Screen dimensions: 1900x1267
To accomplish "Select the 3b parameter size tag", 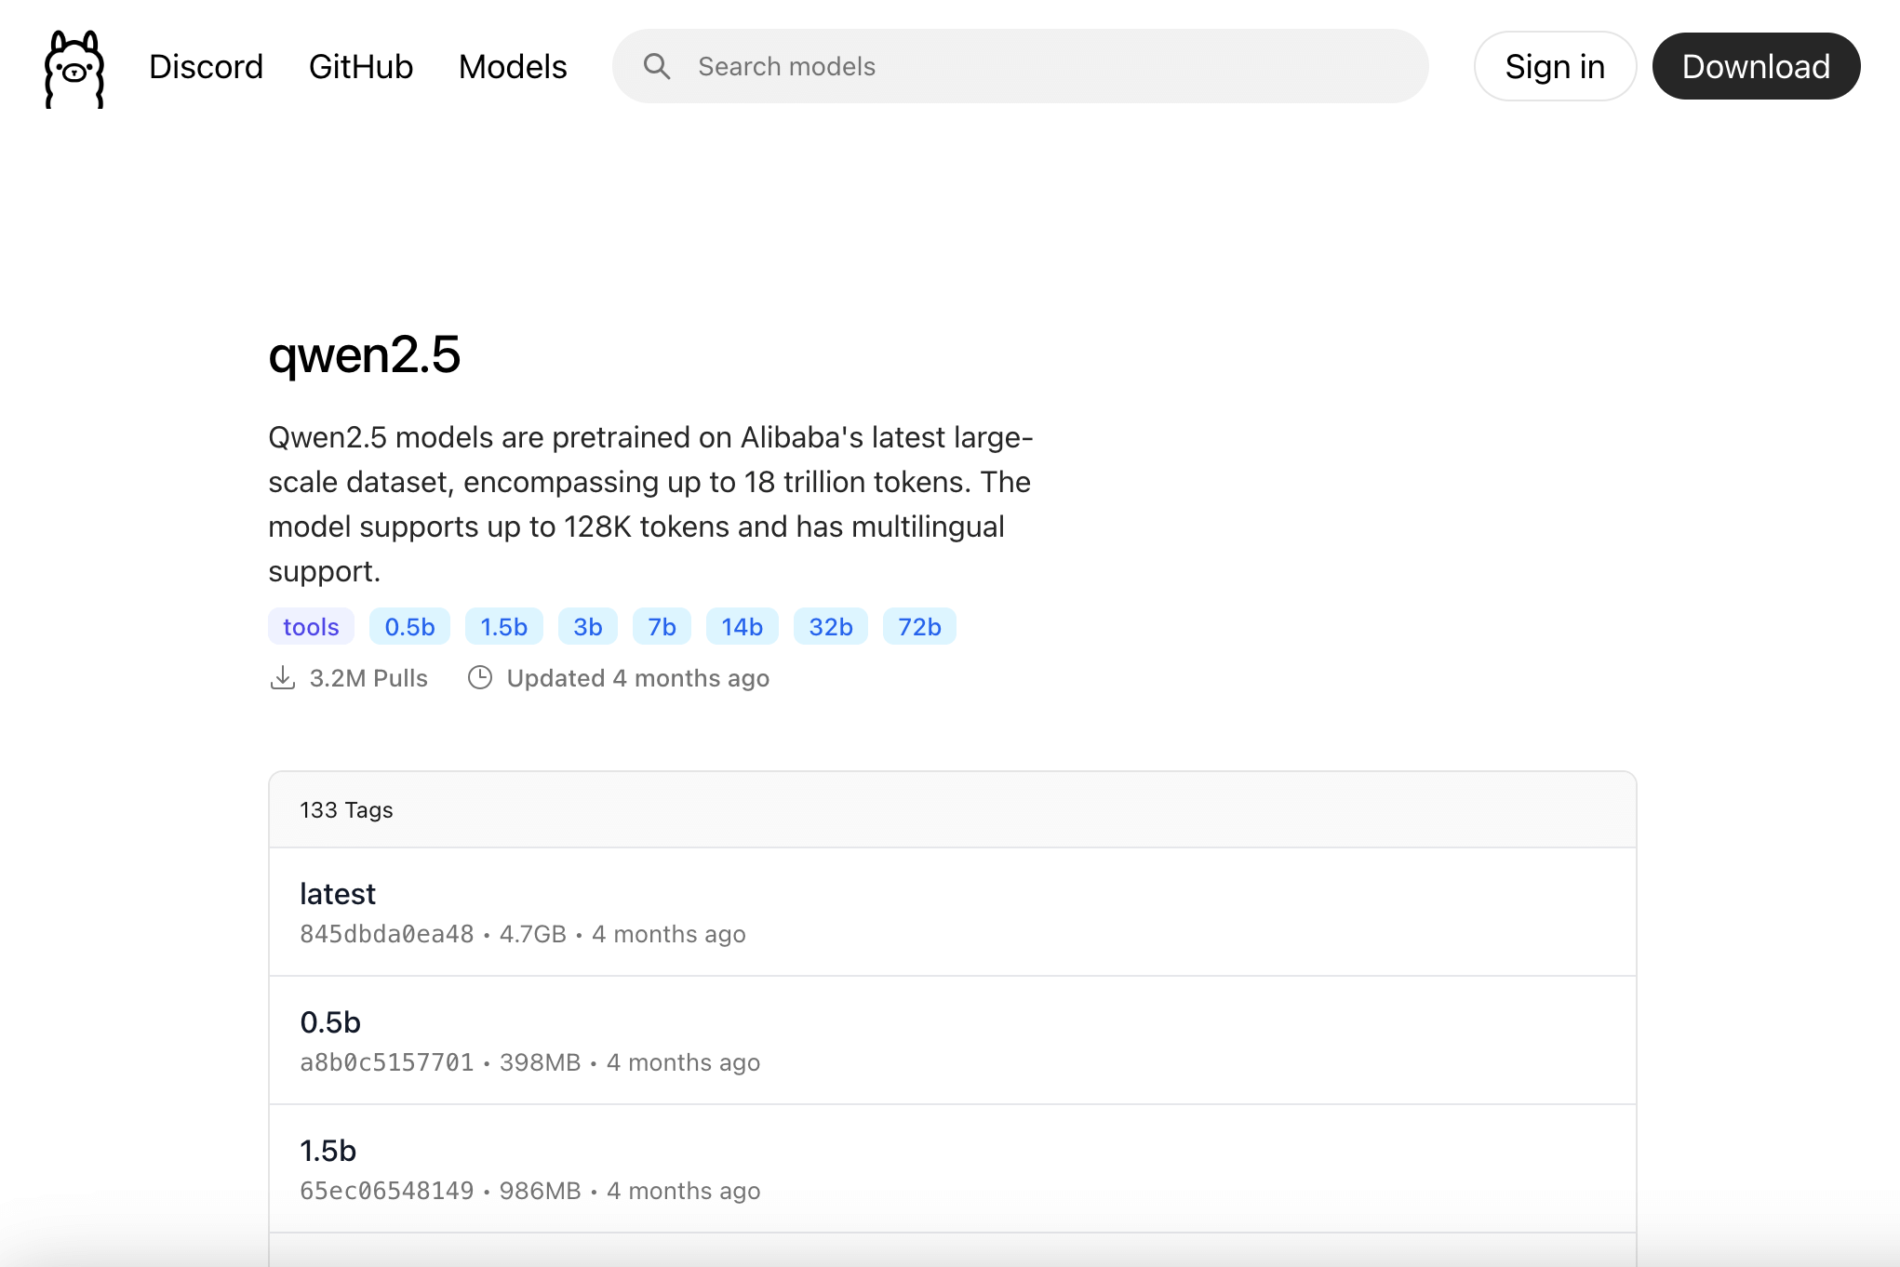I will [x=587, y=626].
